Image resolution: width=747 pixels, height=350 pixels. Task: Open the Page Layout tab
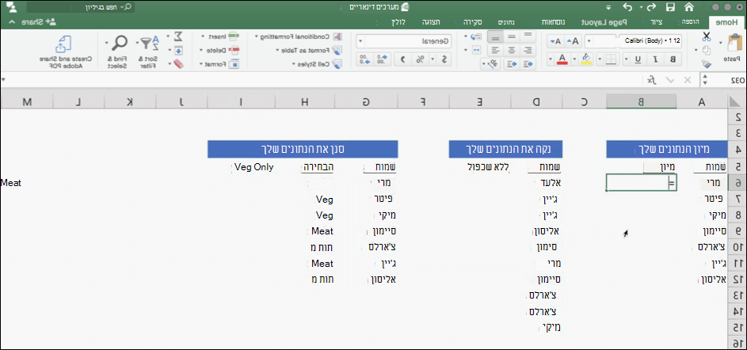[x=604, y=22]
